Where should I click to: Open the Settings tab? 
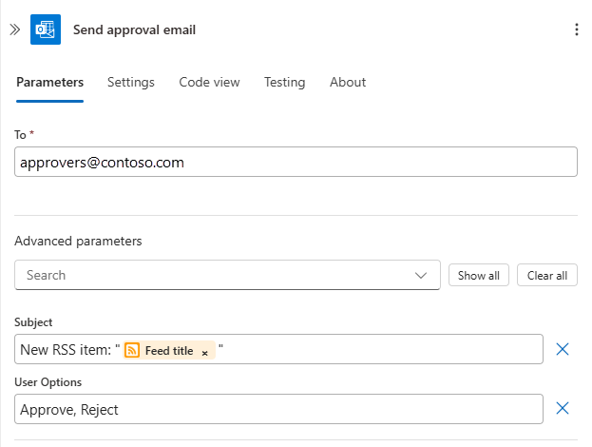point(130,82)
